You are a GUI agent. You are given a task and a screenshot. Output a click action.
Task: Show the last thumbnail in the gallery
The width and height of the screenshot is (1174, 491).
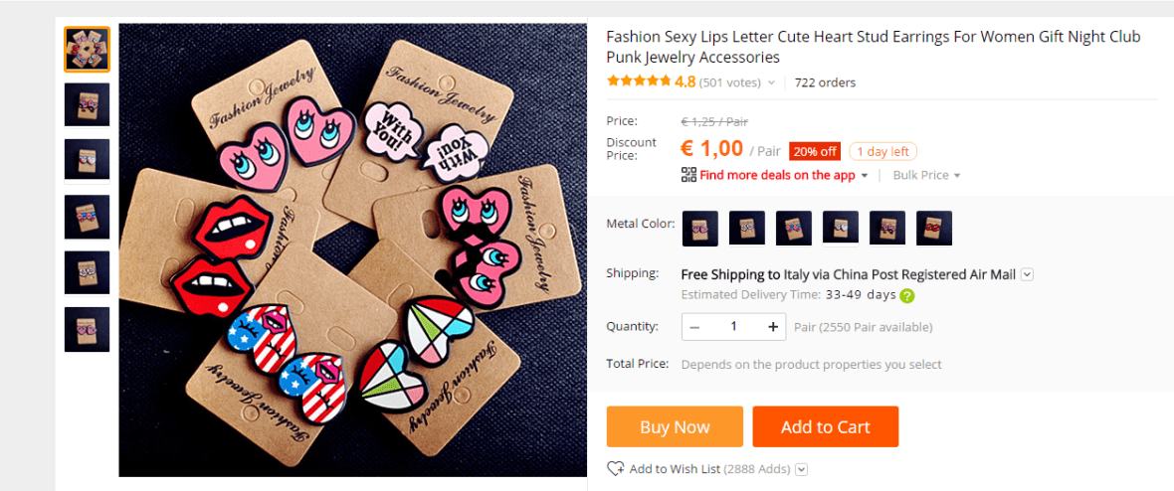point(88,329)
